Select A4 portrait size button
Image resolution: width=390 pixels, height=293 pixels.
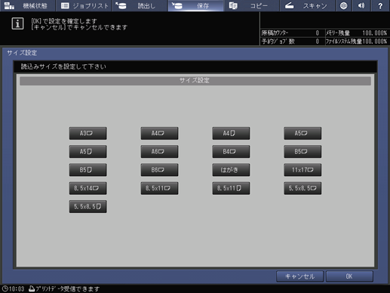(231, 133)
